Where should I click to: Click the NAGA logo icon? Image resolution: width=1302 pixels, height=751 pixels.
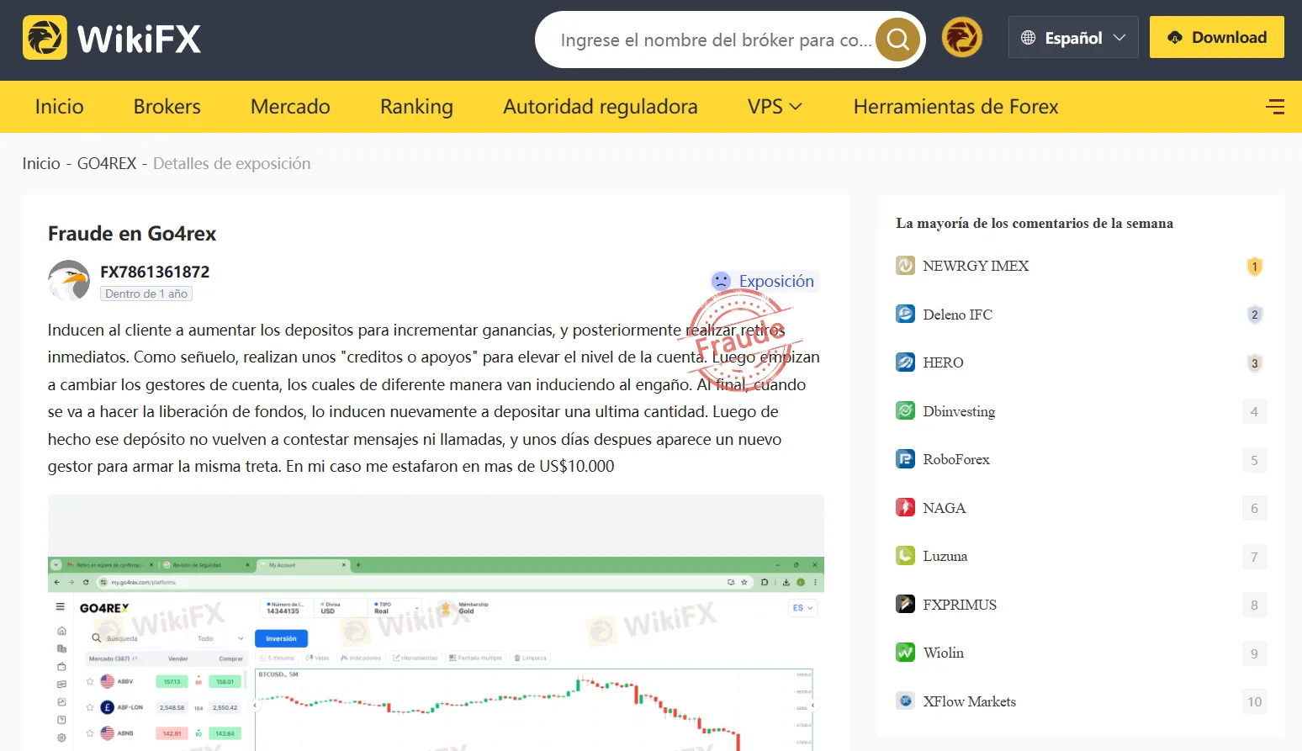[905, 507]
